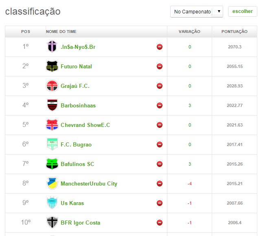Click the NOME DO TIME header
This screenshot has width=261, height=236.
coord(61,32)
